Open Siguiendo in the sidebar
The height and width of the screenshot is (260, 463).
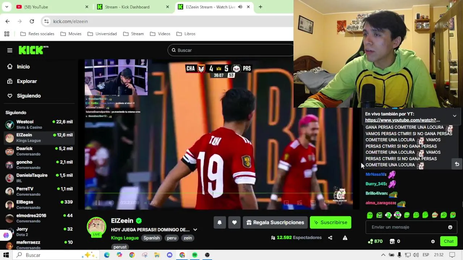[24, 96]
